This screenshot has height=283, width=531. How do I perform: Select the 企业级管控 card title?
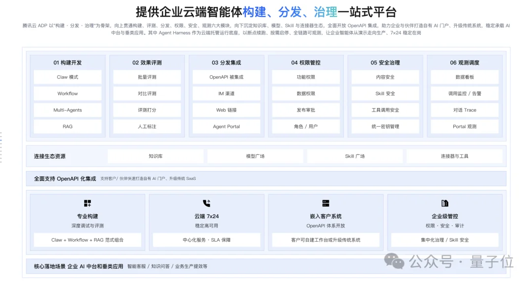tap(444, 216)
